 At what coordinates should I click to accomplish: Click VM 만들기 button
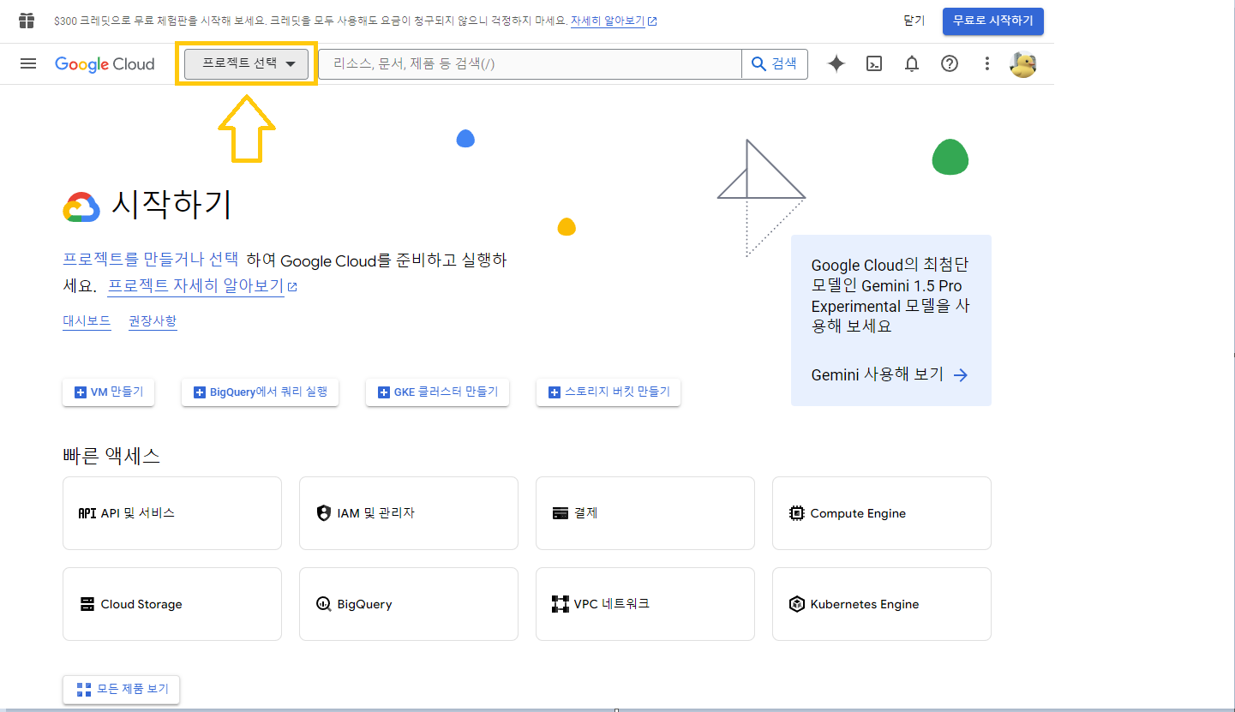point(109,392)
